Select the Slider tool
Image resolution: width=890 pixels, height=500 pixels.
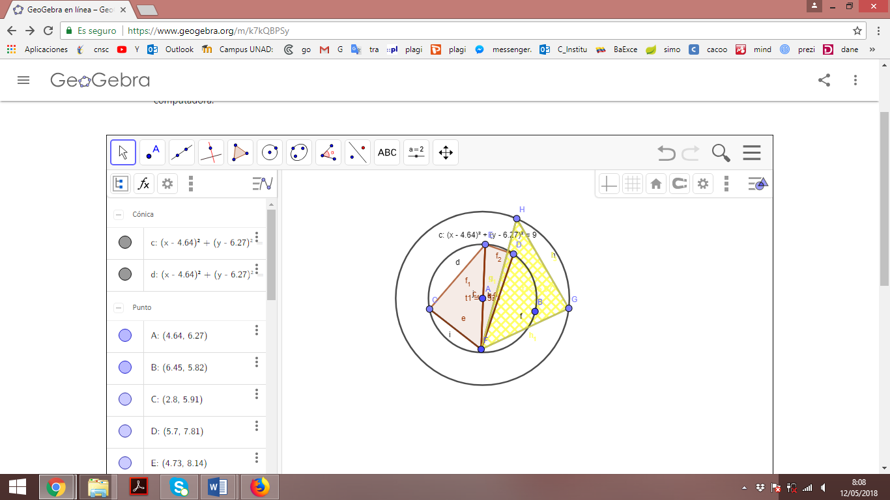coord(416,152)
